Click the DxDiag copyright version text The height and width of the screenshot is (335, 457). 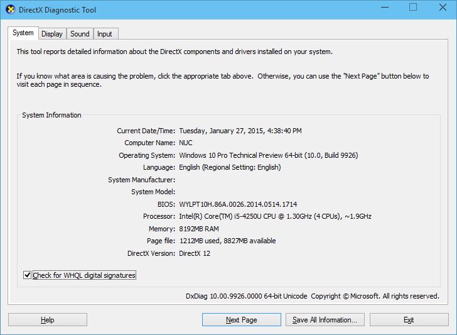pyautogui.click(x=312, y=296)
